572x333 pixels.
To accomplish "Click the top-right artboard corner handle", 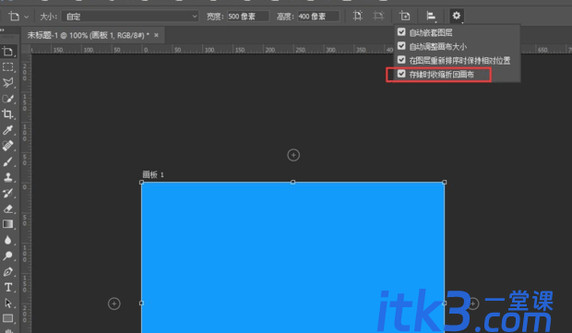I will 445,182.
